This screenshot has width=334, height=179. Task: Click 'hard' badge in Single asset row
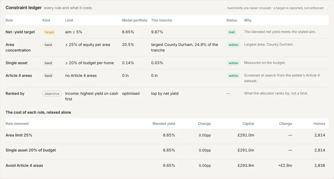point(48,63)
